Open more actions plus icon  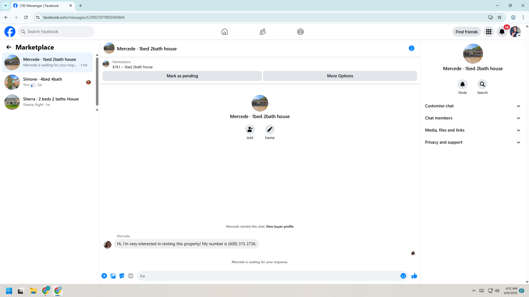104,276
